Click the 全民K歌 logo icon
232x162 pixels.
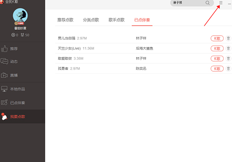pos(2,2)
